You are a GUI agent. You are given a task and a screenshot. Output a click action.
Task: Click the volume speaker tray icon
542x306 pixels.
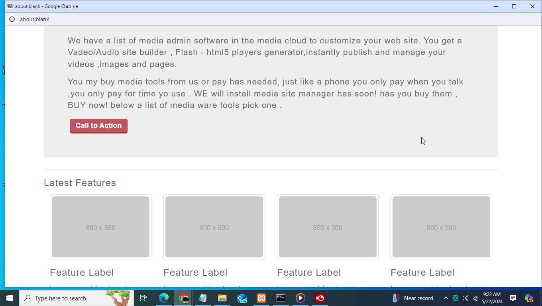465,298
